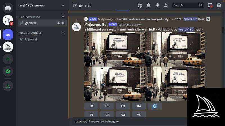
Task: Create variations with V2
Action: [107, 115]
